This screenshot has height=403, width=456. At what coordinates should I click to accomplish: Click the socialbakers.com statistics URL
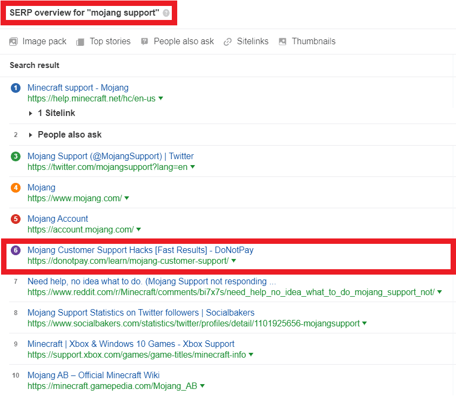click(x=193, y=324)
